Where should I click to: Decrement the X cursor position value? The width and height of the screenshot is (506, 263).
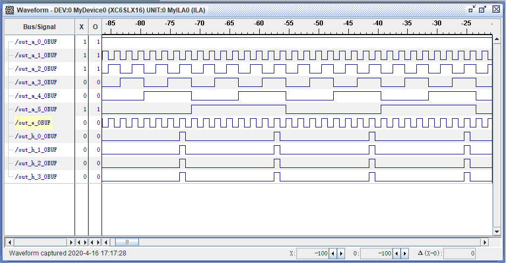click(333, 253)
